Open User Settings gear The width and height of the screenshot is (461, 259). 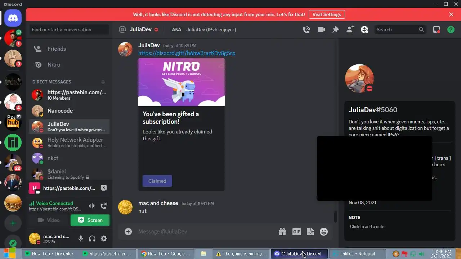(x=104, y=238)
